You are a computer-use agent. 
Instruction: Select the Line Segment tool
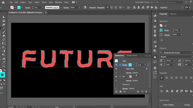point(4,28)
